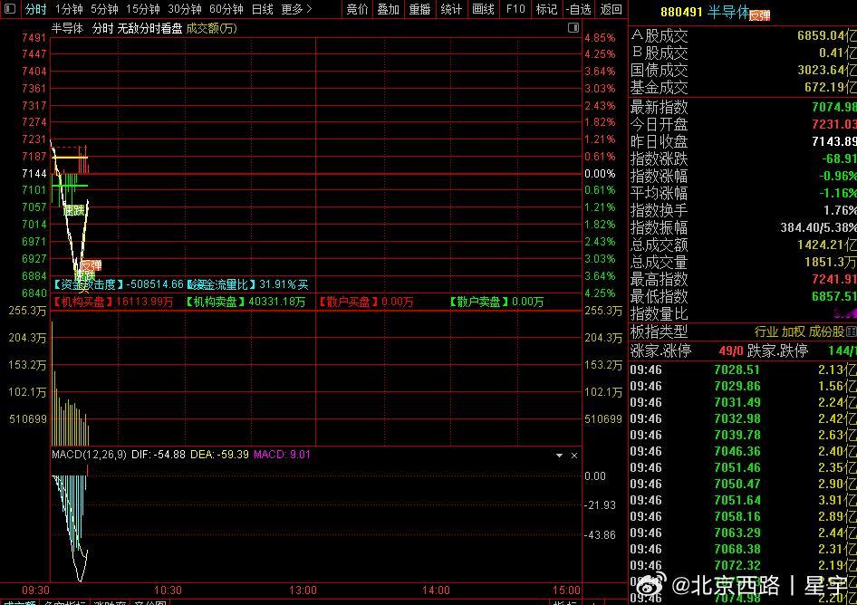Click the tick row priced 7028.51
Viewport: 857px width, 605px height.
click(x=743, y=370)
